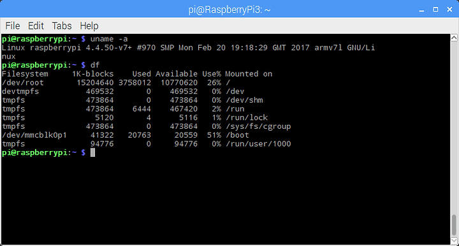Click the '1K-blocks' column header
Screen dimensions: 459x246
[x=93, y=74]
